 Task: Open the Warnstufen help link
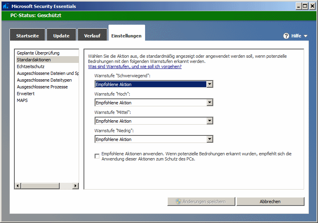click(x=135, y=67)
